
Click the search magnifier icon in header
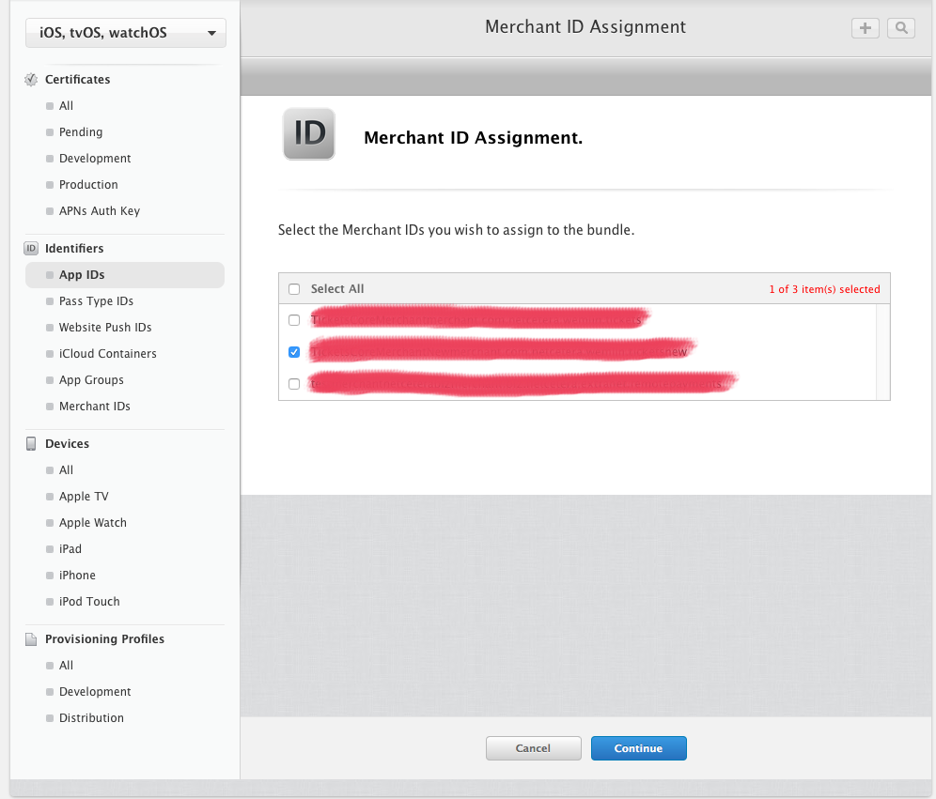(x=900, y=28)
